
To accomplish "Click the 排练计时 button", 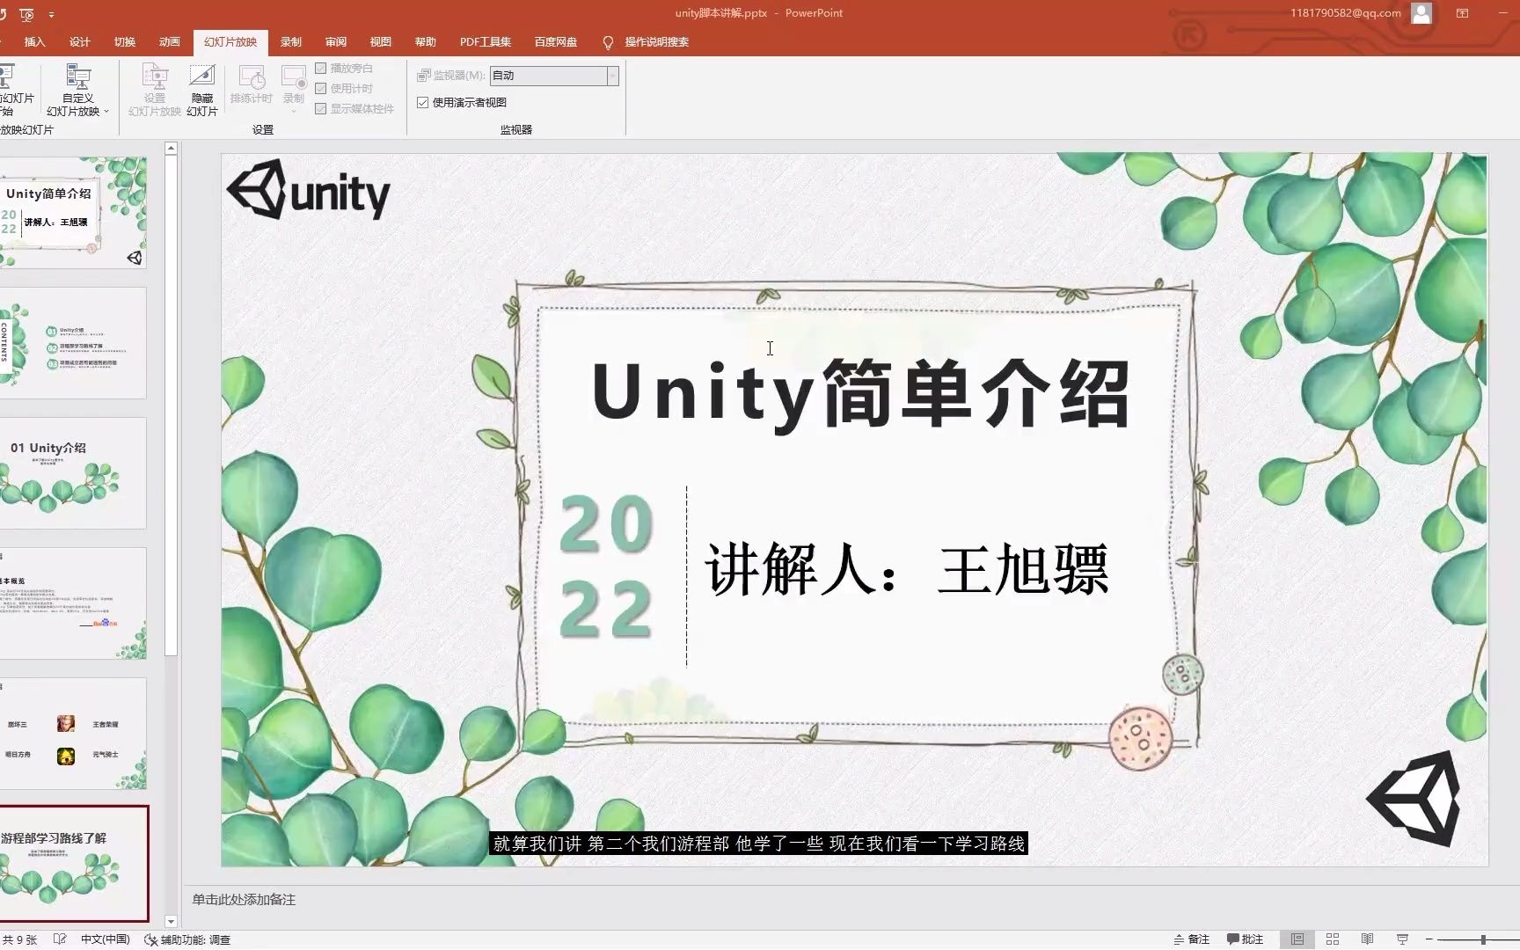I will tap(252, 85).
